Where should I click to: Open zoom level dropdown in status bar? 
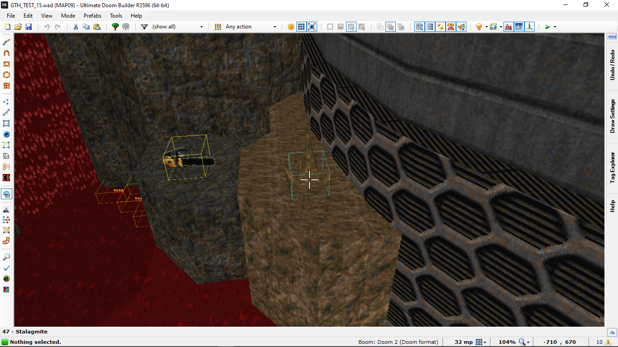524,342
